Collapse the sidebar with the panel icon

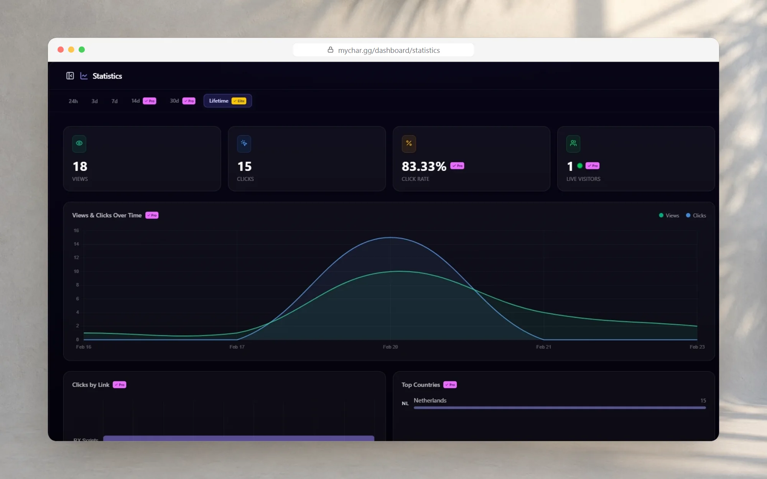point(70,76)
